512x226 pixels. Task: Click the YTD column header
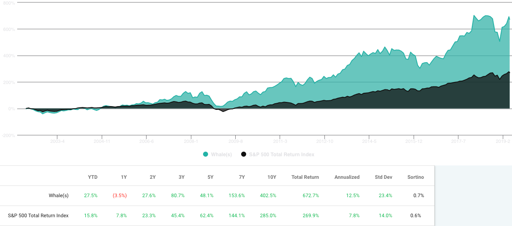pos(93,177)
